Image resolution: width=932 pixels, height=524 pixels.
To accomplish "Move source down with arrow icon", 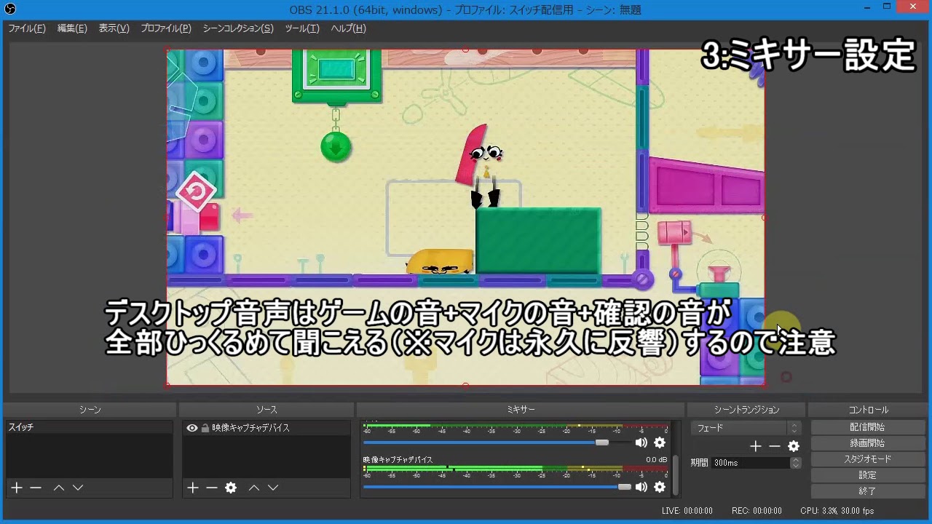I will click(x=273, y=488).
